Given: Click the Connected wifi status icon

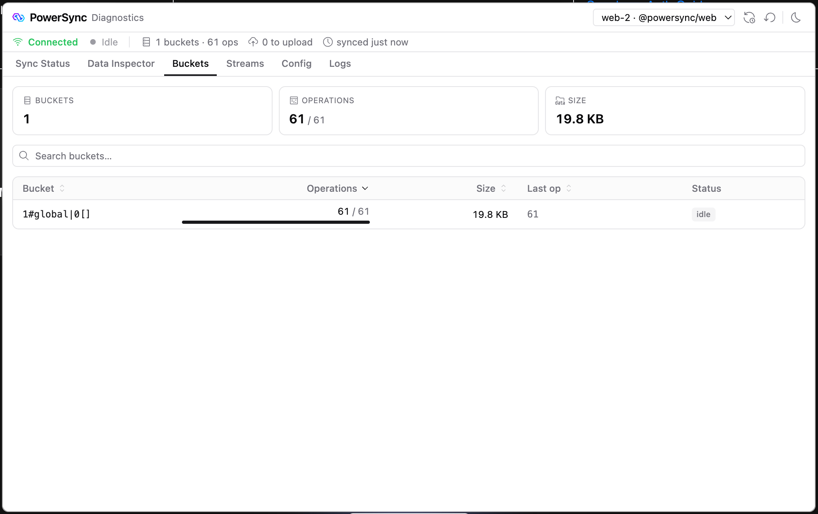Looking at the screenshot, I should coord(18,42).
